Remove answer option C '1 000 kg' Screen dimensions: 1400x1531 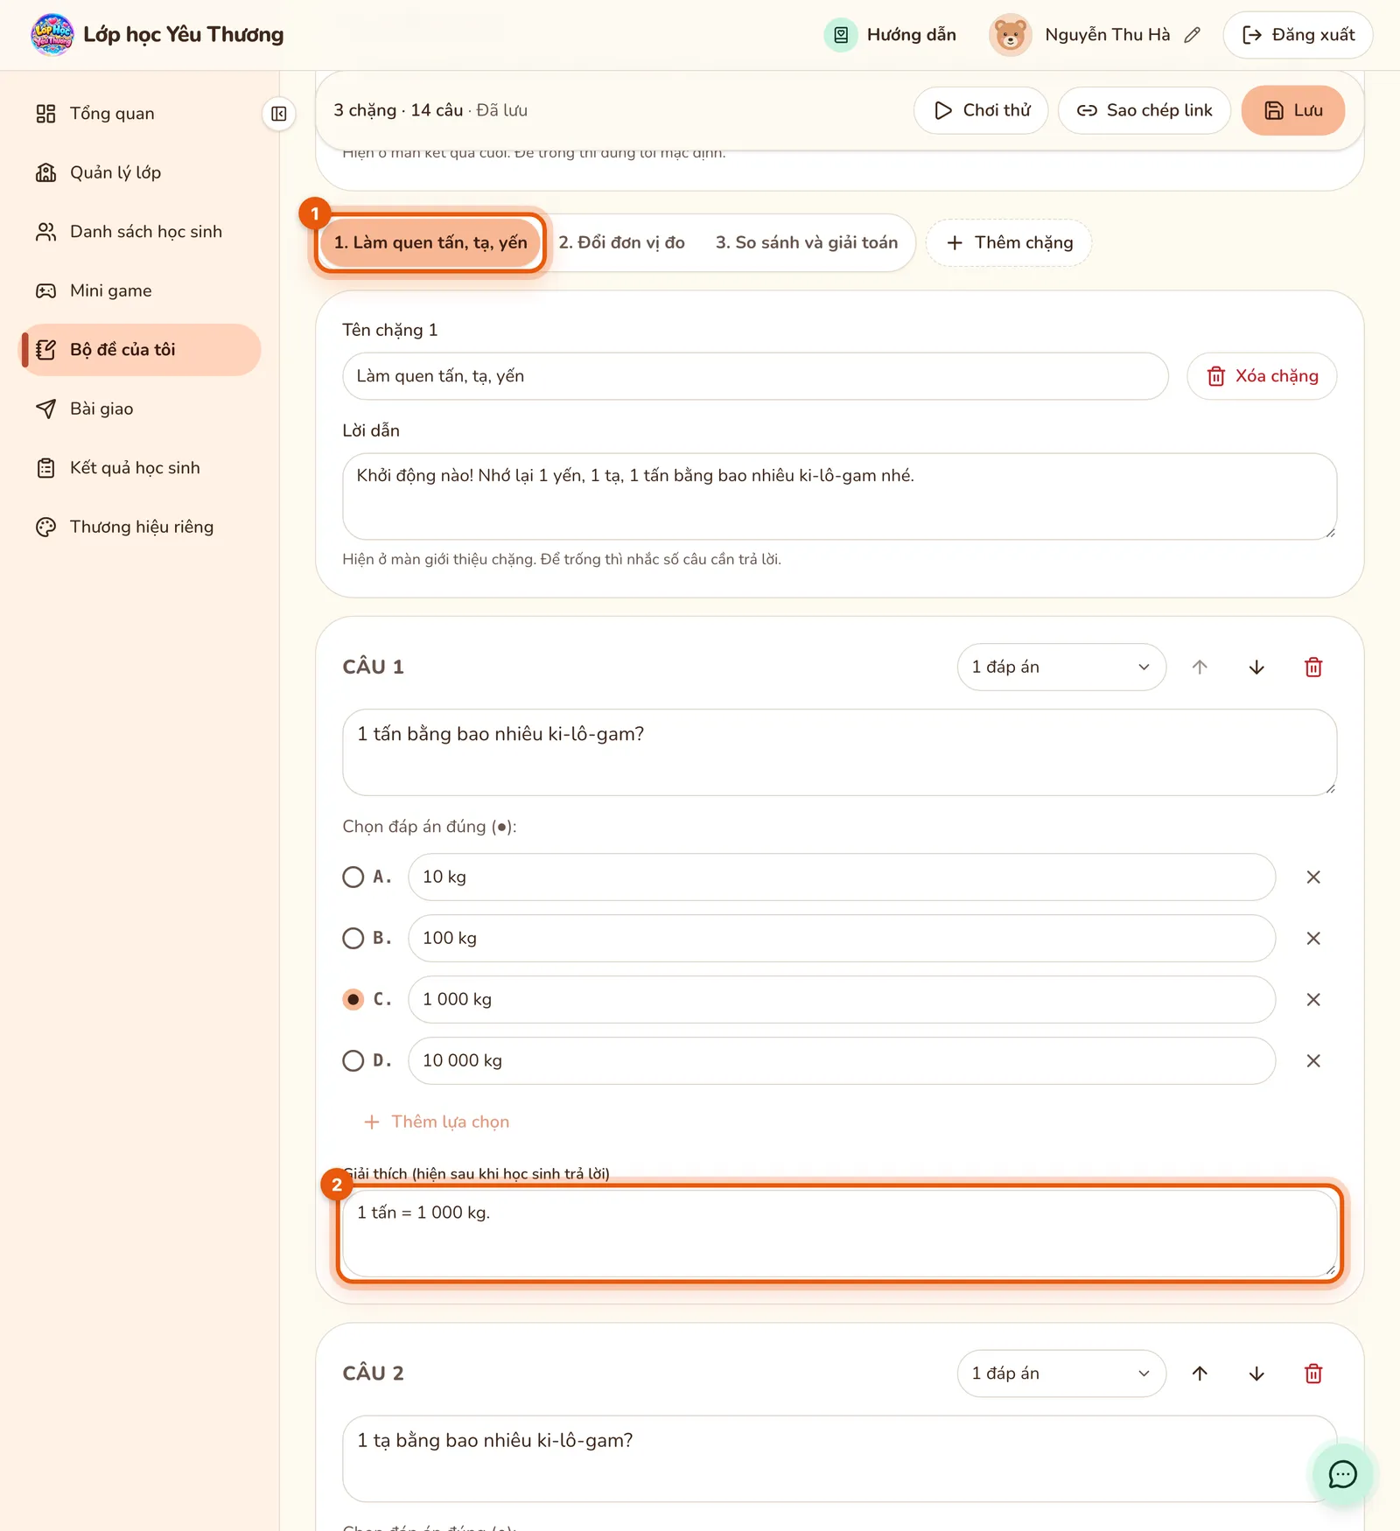tap(1313, 999)
